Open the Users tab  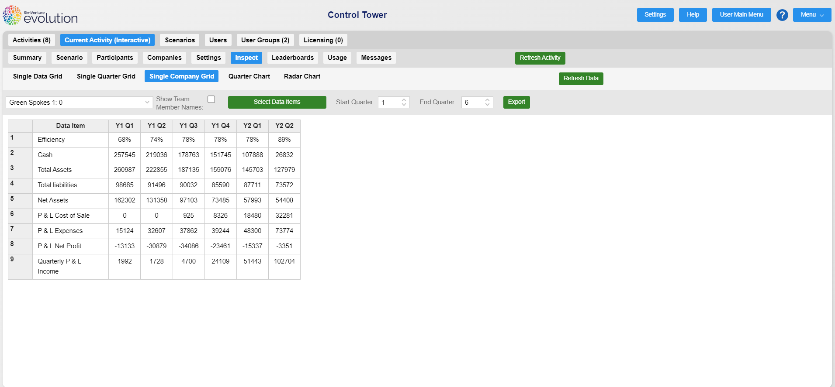coord(218,40)
